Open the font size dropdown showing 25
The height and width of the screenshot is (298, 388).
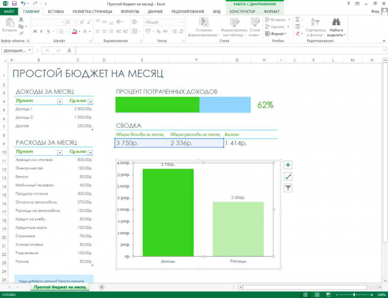pos(76,22)
